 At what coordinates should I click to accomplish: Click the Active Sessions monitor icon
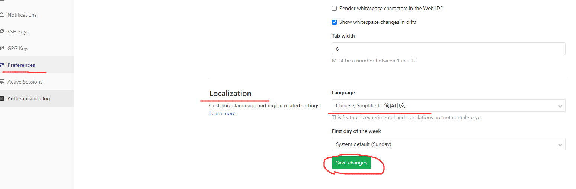point(1,82)
